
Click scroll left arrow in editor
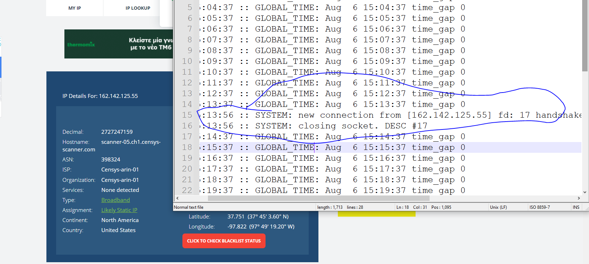tap(177, 198)
